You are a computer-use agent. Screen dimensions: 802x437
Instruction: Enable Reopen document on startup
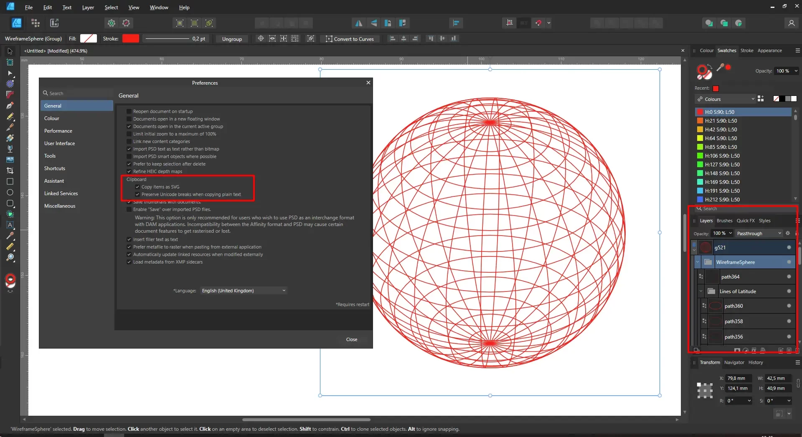tap(129, 111)
